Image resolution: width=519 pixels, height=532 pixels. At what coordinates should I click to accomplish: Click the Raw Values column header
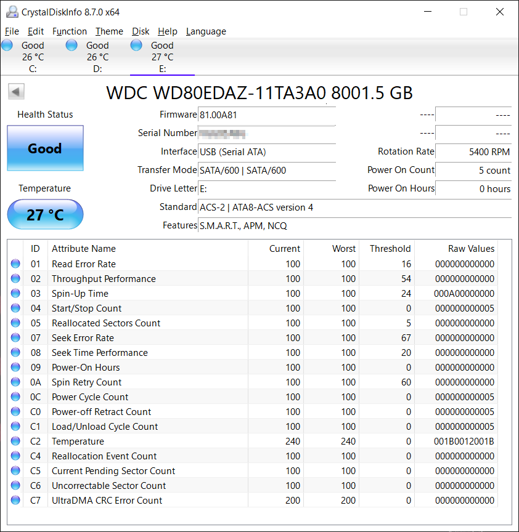pyautogui.click(x=456, y=249)
